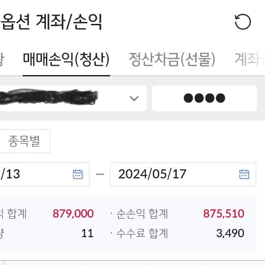The image size is (265, 265).
Task: Tap the 순손익 합계 label
Action: click(142, 214)
